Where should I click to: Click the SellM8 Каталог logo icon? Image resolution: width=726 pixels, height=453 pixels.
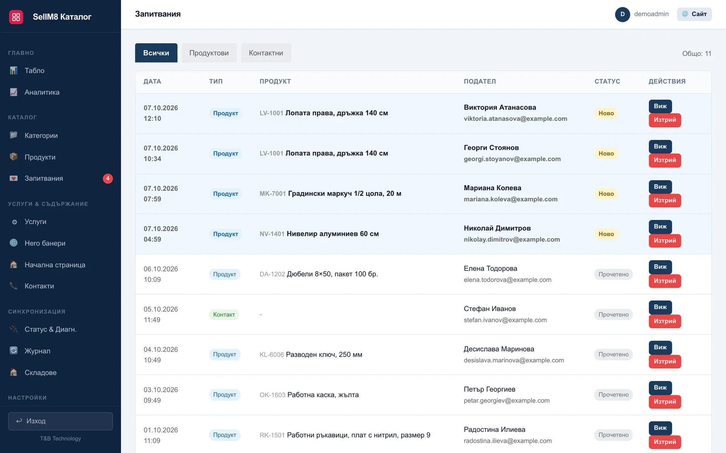pyautogui.click(x=16, y=17)
